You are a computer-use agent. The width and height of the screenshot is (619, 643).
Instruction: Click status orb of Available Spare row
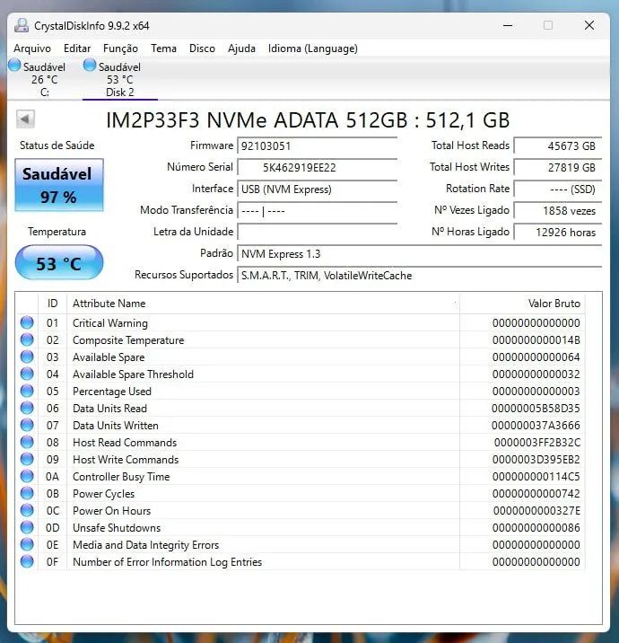[x=27, y=357]
